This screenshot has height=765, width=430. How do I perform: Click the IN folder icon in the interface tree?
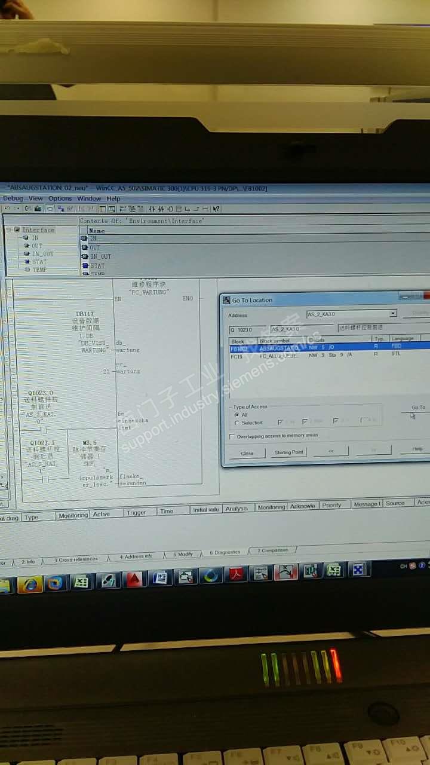pos(26,238)
